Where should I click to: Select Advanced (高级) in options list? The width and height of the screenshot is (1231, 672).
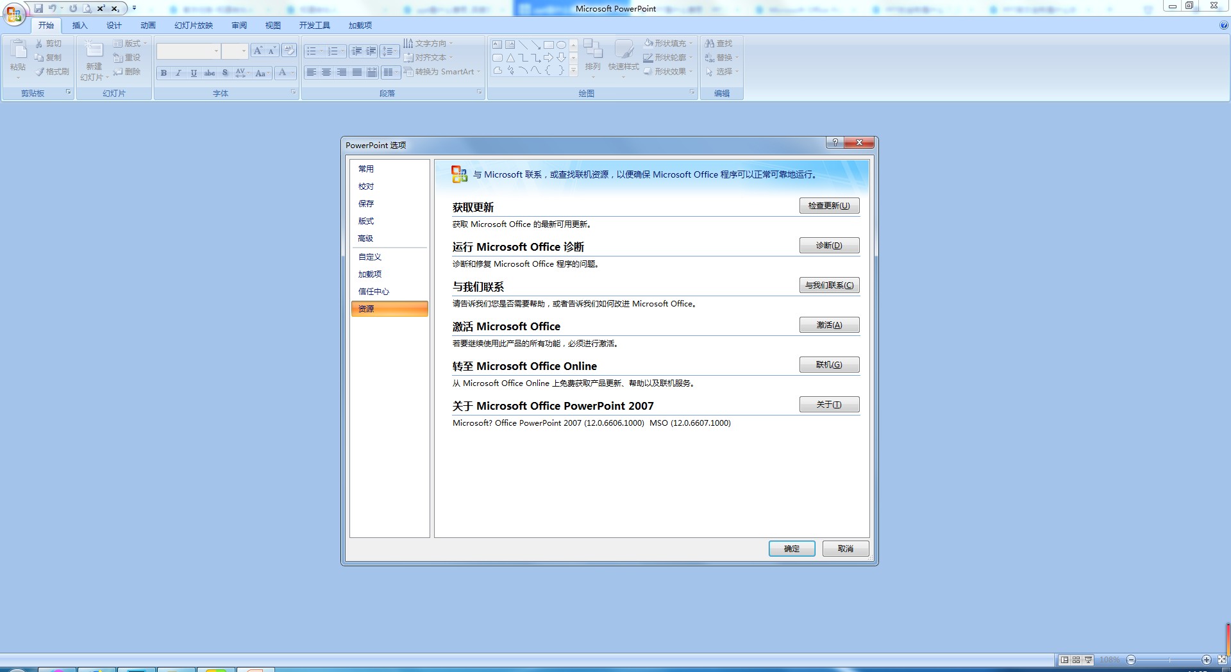pyautogui.click(x=390, y=239)
